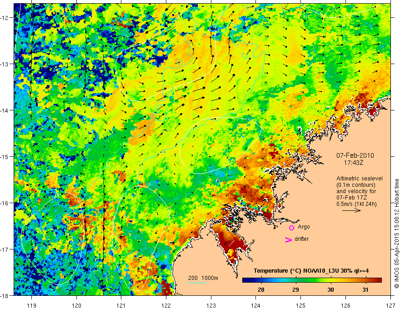Click longitude axis label 125
Image resolution: width=400 pixels, height=309 pixels.
click(301, 305)
